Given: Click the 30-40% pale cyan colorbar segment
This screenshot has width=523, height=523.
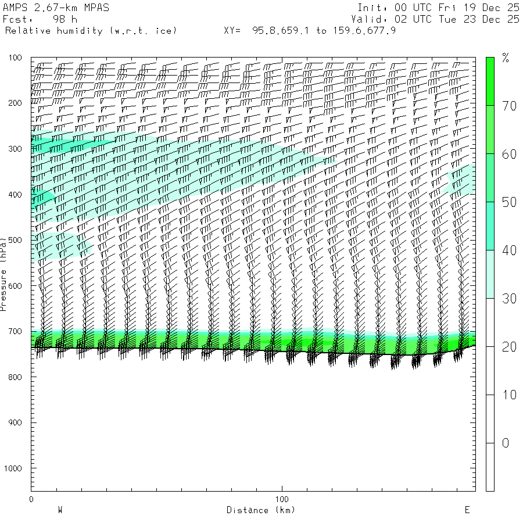Looking at the screenshot, I should (490, 274).
